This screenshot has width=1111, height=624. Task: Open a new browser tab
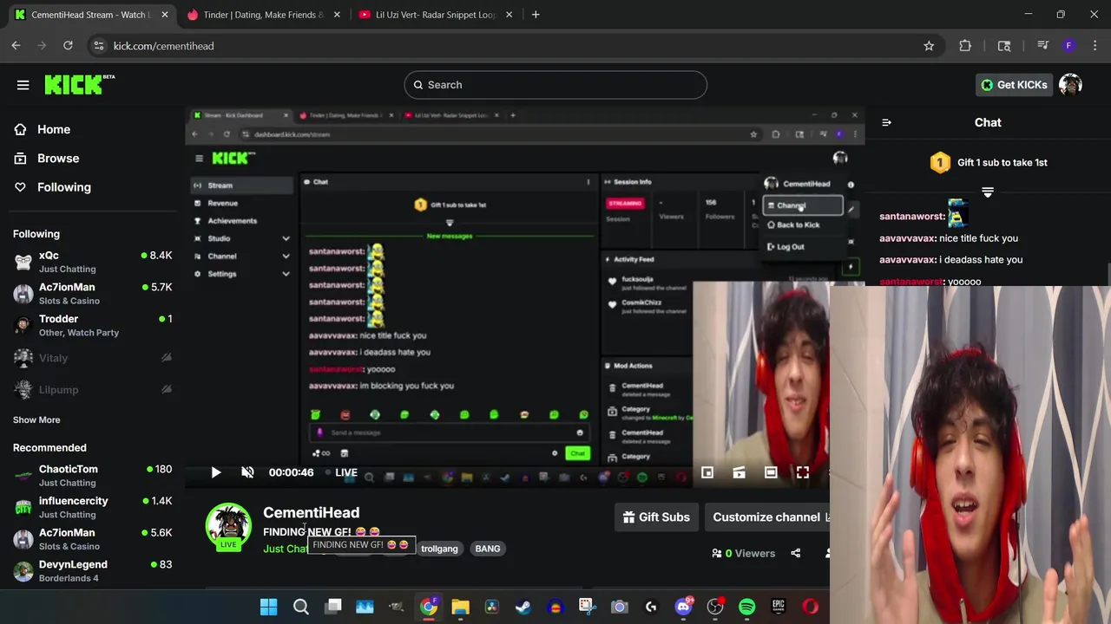[536, 15]
